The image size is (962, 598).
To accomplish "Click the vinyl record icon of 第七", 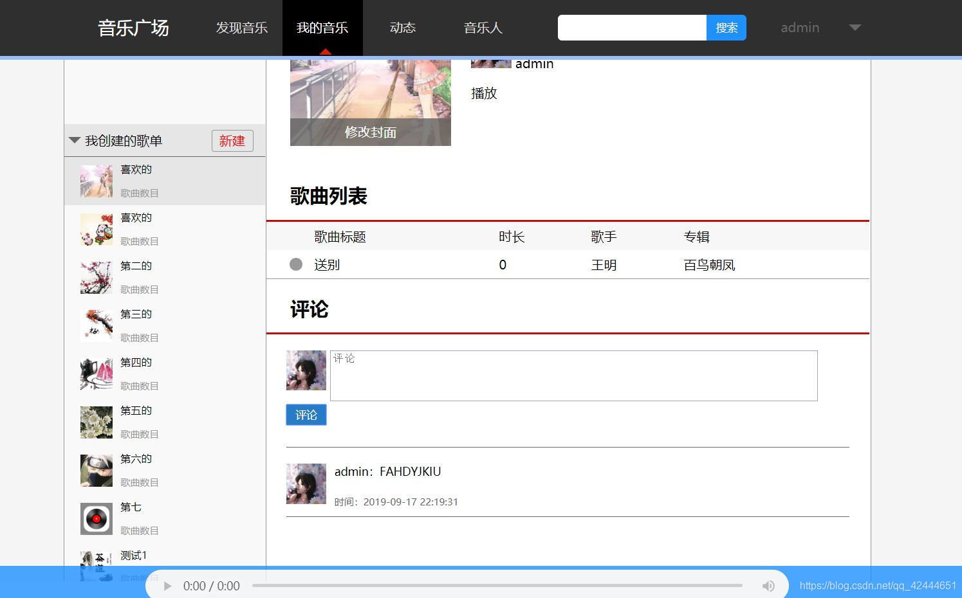I will [x=97, y=519].
